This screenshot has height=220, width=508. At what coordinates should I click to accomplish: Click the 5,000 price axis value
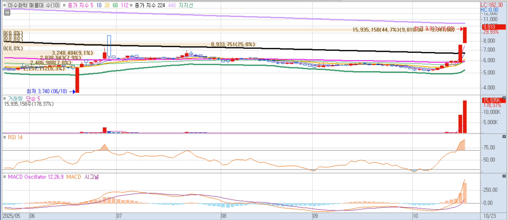tap(489, 73)
